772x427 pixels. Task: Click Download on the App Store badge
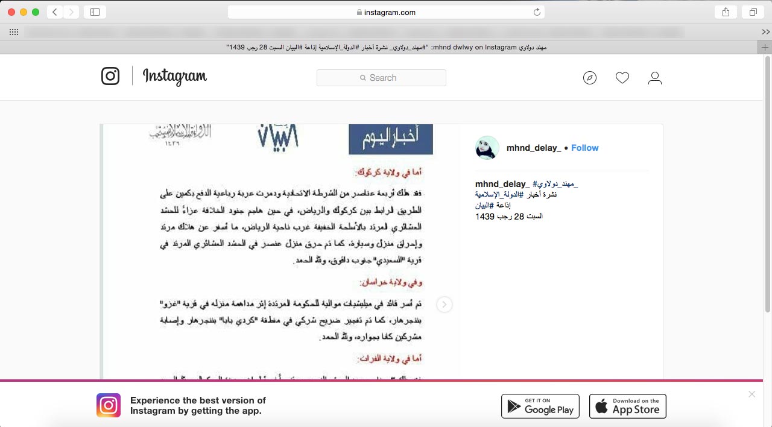click(x=627, y=406)
